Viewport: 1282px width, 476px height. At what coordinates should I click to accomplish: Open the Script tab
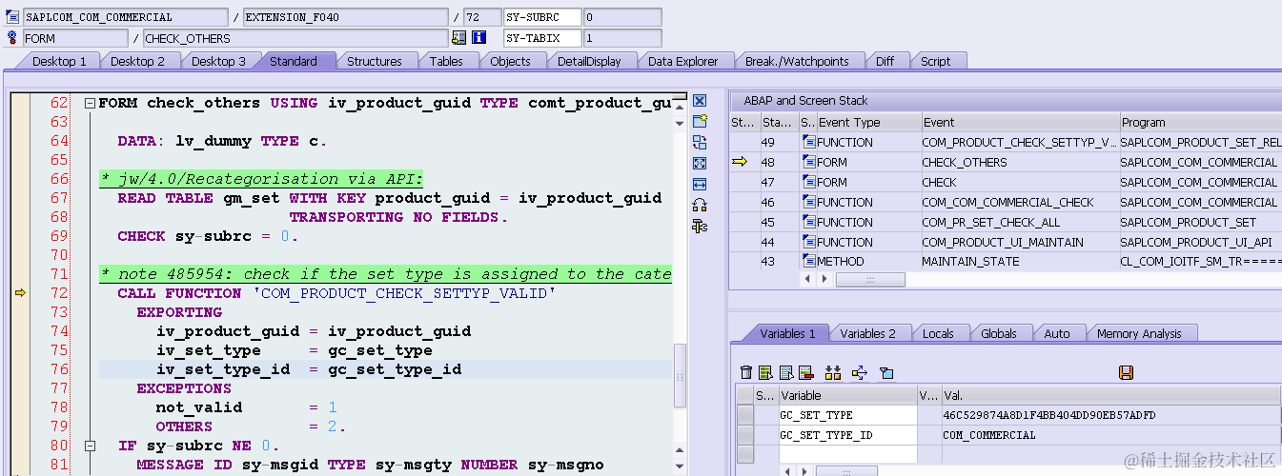(x=935, y=61)
